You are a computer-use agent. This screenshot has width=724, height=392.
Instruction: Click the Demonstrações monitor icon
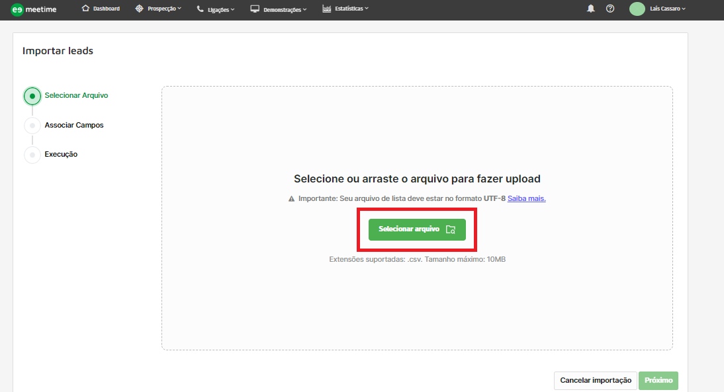pyautogui.click(x=255, y=9)
